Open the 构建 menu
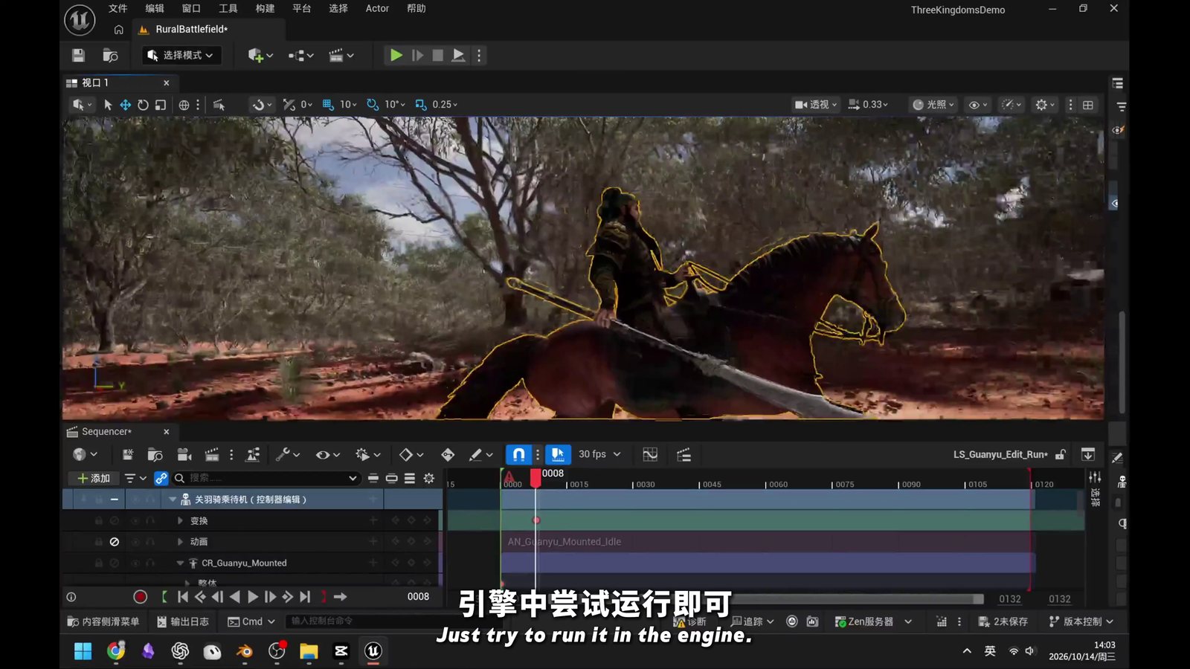 [265, 8]
